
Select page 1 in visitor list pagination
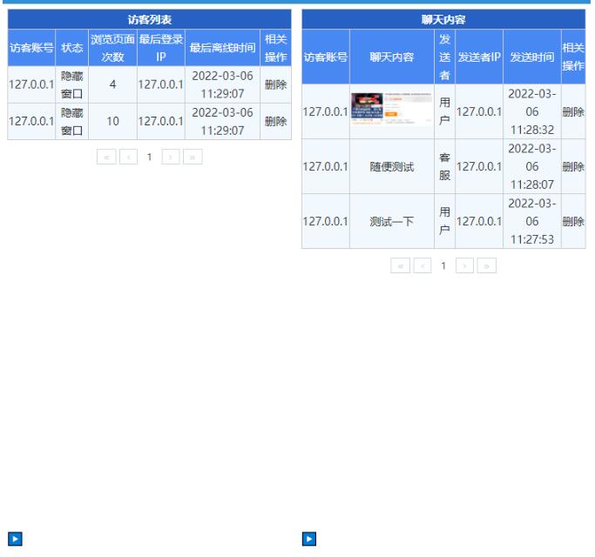(149, 158)
